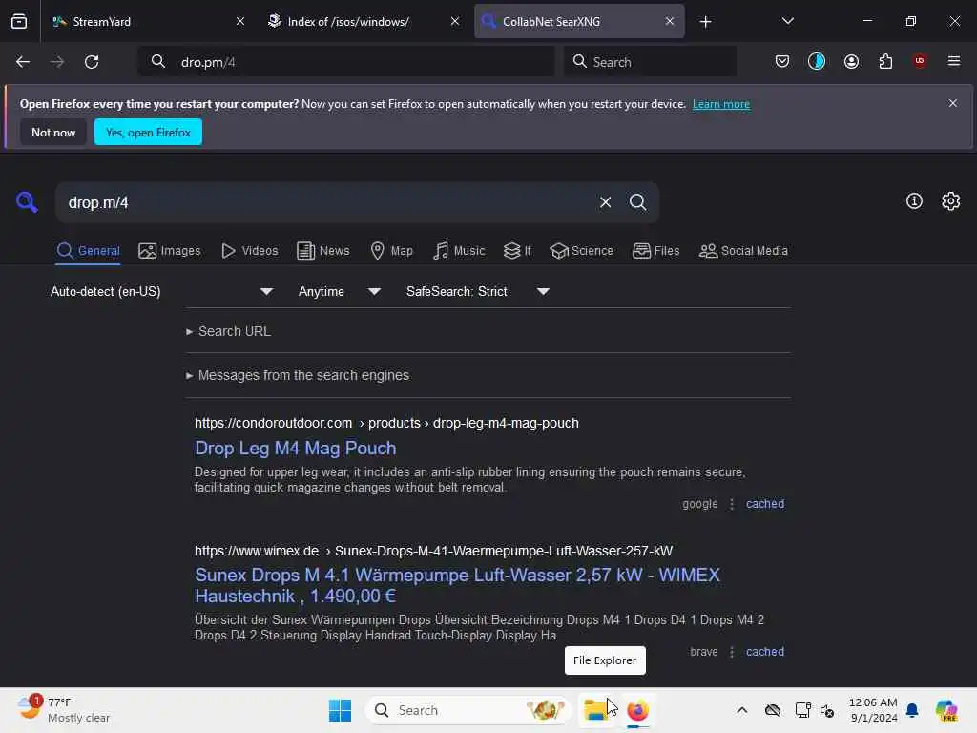Screen dimensions: 977x733
Task: Select the Map category
Action: tap(391, 251)
